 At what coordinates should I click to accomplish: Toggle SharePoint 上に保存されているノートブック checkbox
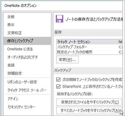point(58,87)
